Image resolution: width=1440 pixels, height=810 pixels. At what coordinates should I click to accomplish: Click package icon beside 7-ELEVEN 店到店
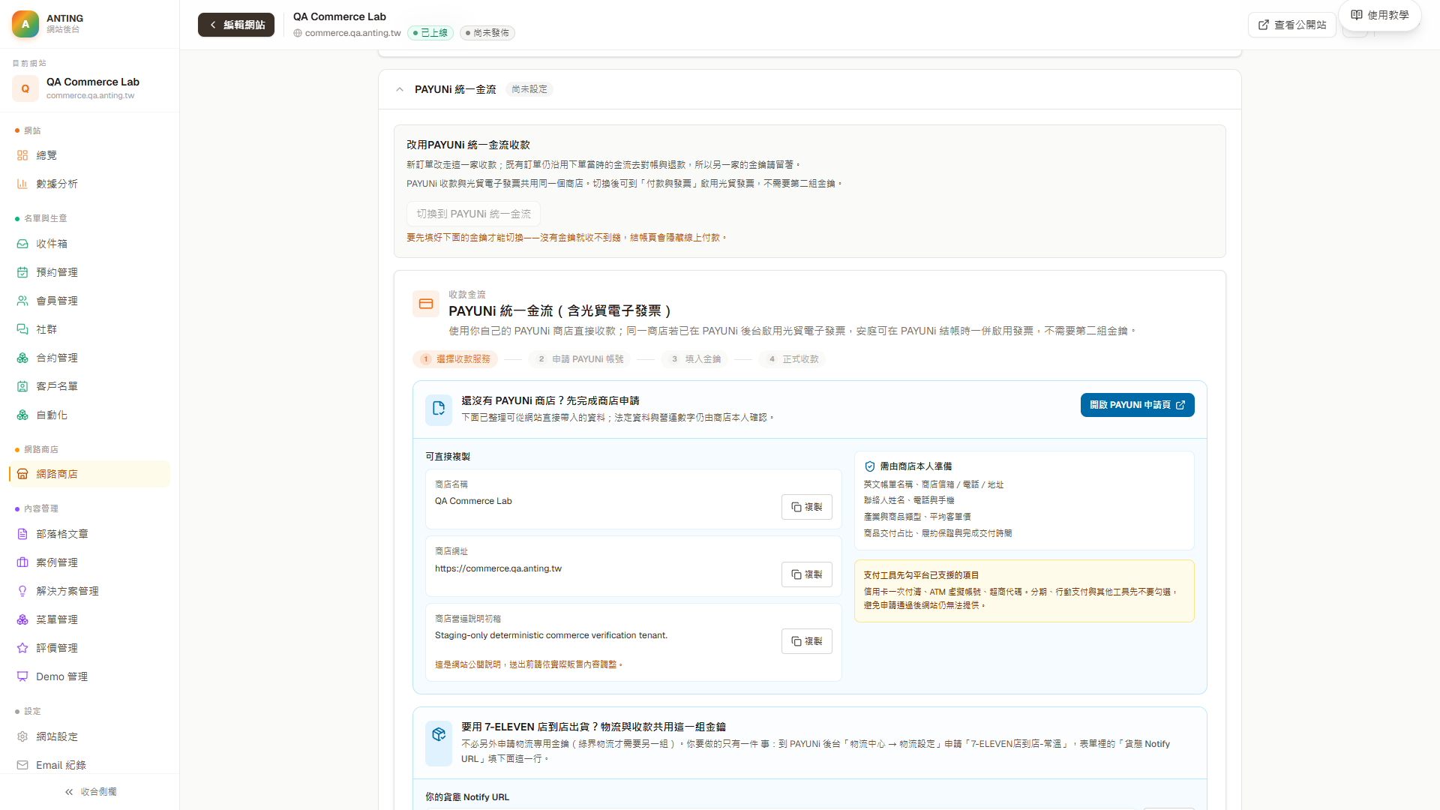point(439,744)
